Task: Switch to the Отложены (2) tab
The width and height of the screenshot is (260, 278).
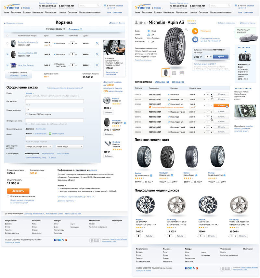Action: pyautogui.click(x=75, y=29)
